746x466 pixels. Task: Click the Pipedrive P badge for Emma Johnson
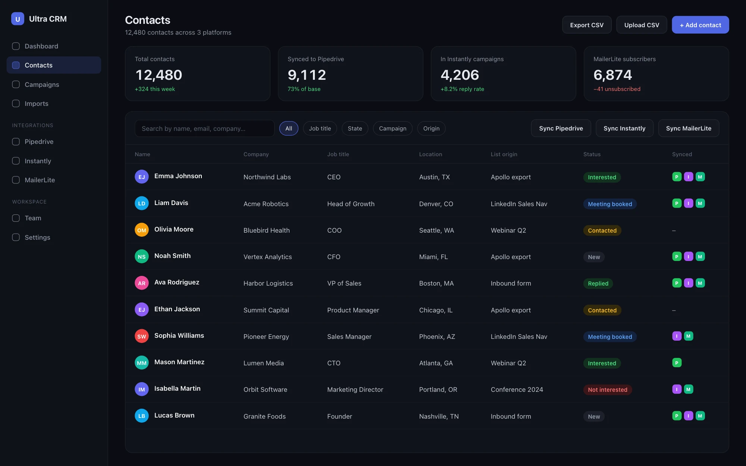coord(677,177)
